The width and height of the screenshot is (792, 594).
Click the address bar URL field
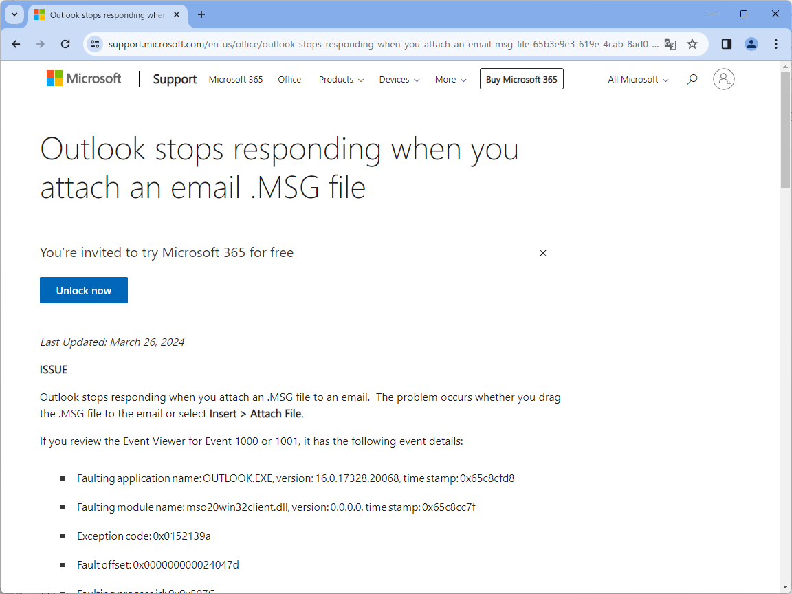pos(382,44)
